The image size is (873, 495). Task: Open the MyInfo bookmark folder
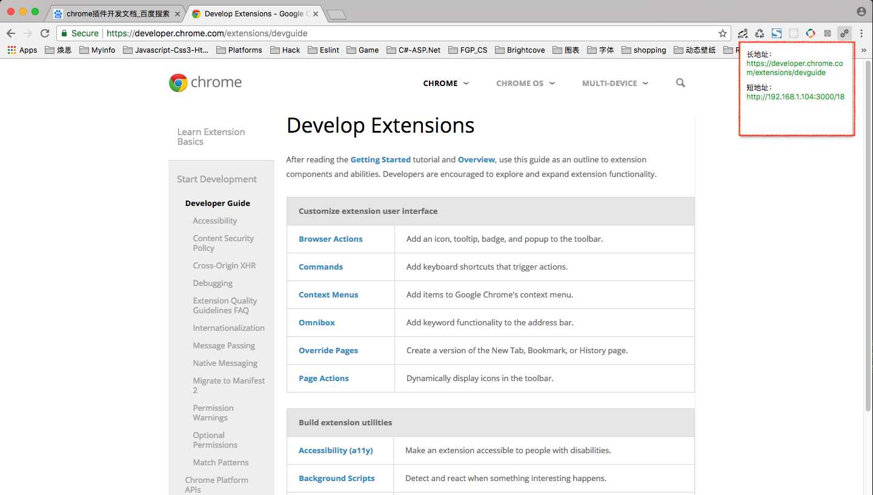click(97, 50)
